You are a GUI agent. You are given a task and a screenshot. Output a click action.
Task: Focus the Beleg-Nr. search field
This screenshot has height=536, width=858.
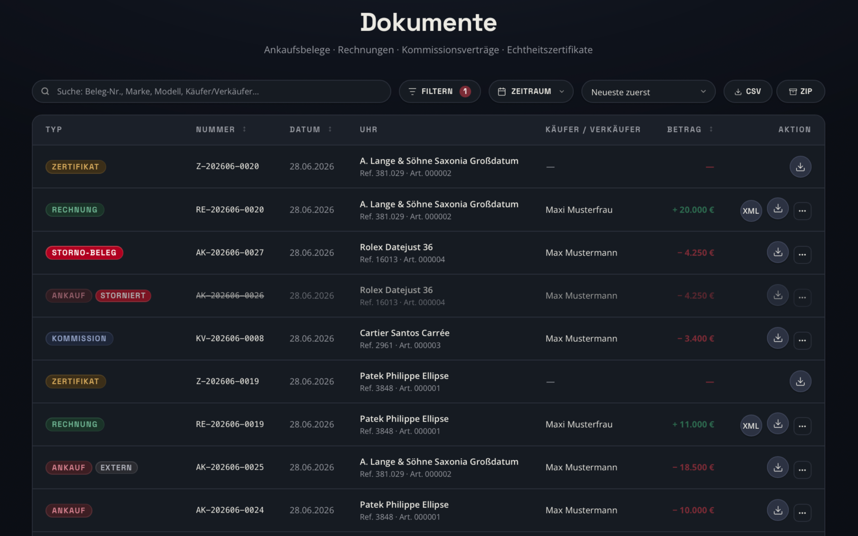pyautogui.click(x=211, y=91)
